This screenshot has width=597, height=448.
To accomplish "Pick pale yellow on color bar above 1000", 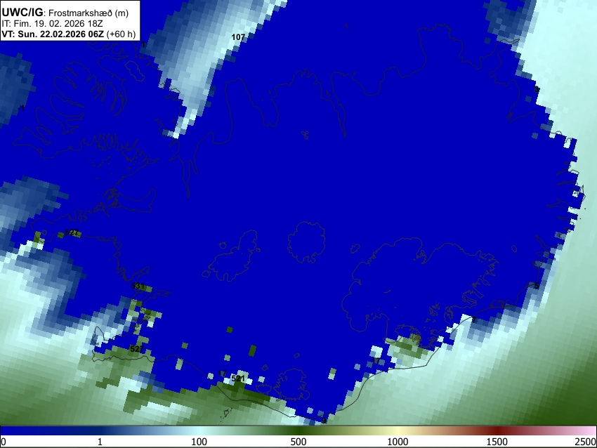I will click(398, 431).
